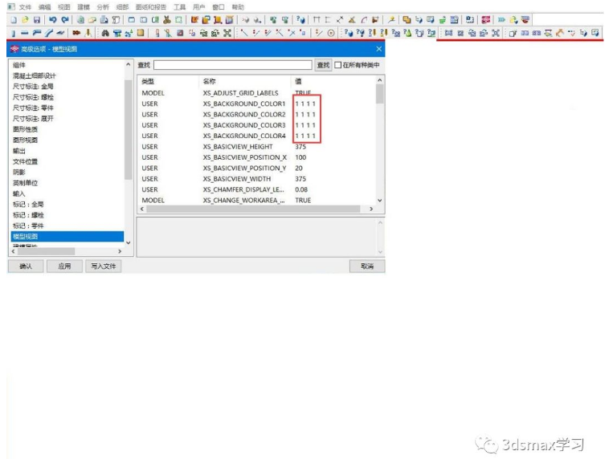Click the first question-mark inquire icon
The image size is (609, 459).
click(x=349, y=34)
